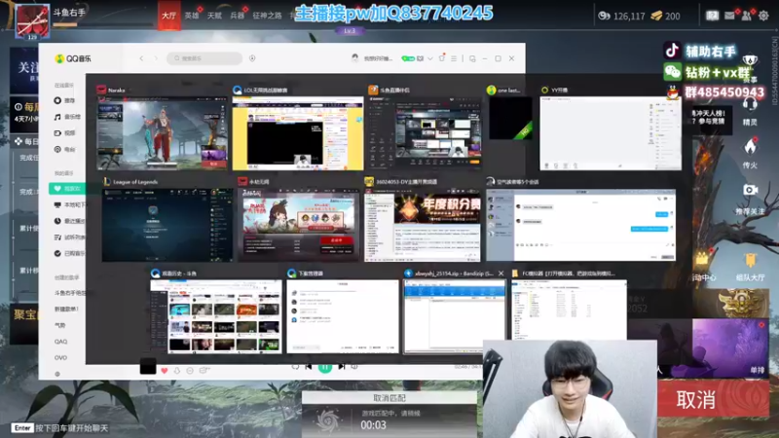This screenshot has width=779, height=438.
Task: Switch to the one last... window thumbnail
Action: [x=510, y=118]
